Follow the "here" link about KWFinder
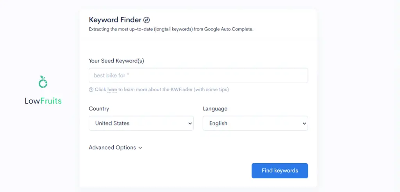This screenshot has width=400, height=192. [x=112, y=90]
